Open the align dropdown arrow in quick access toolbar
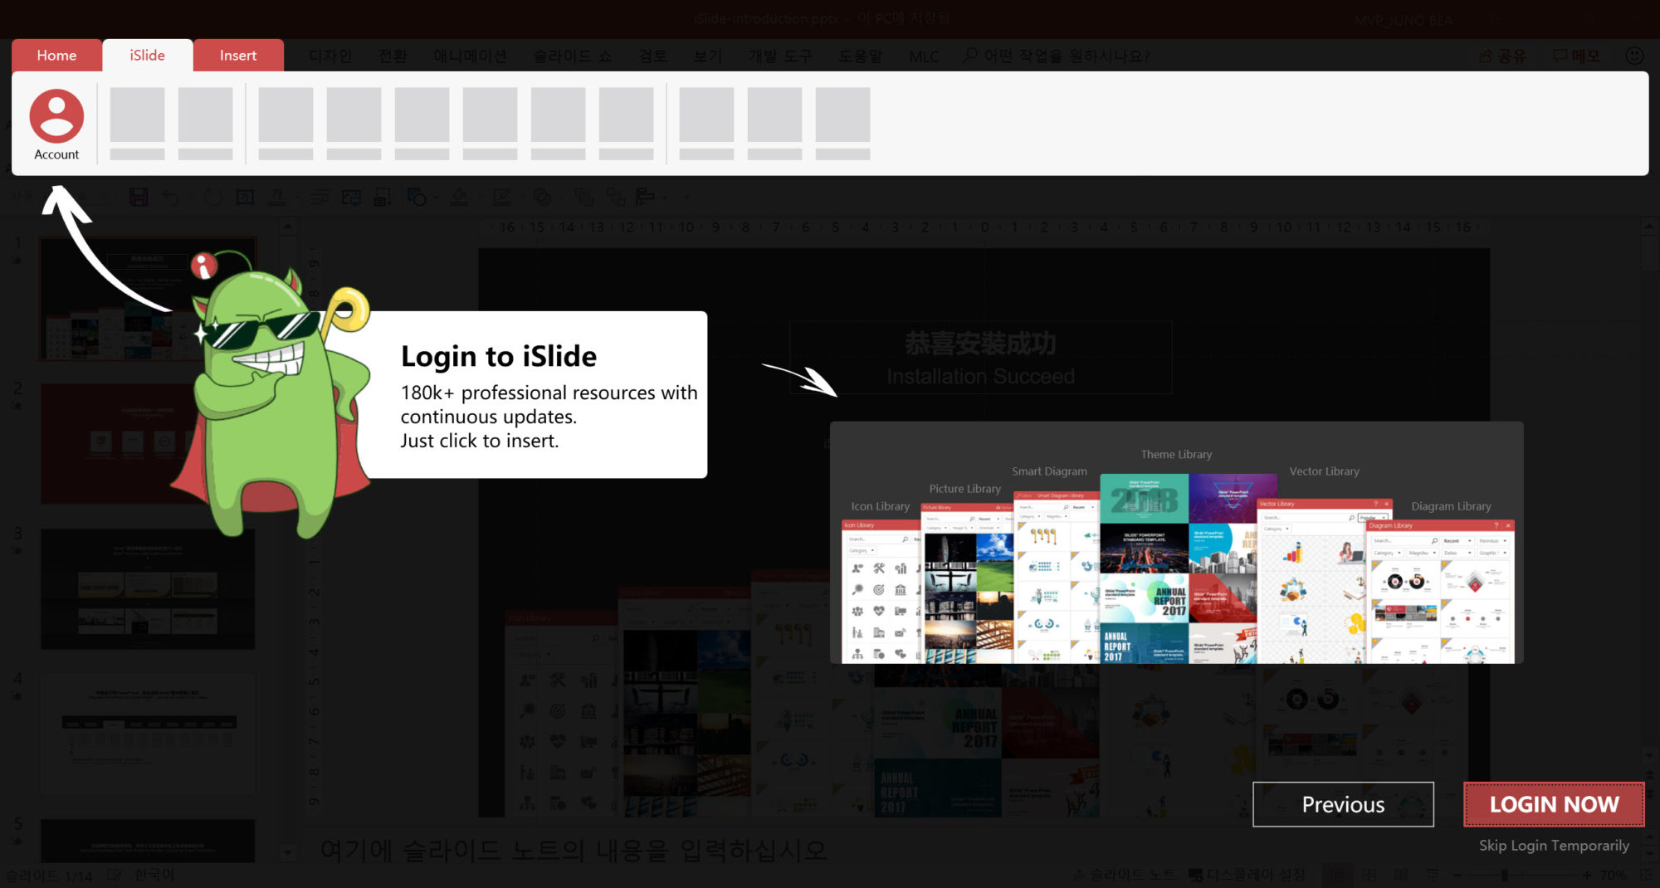 [663, 197]
